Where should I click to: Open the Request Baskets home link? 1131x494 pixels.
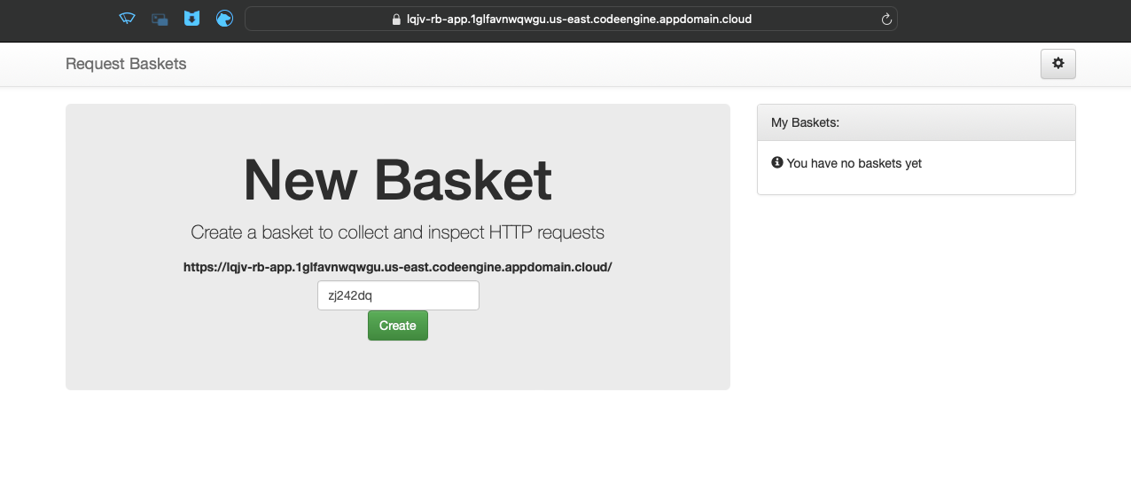coord(126,64)
